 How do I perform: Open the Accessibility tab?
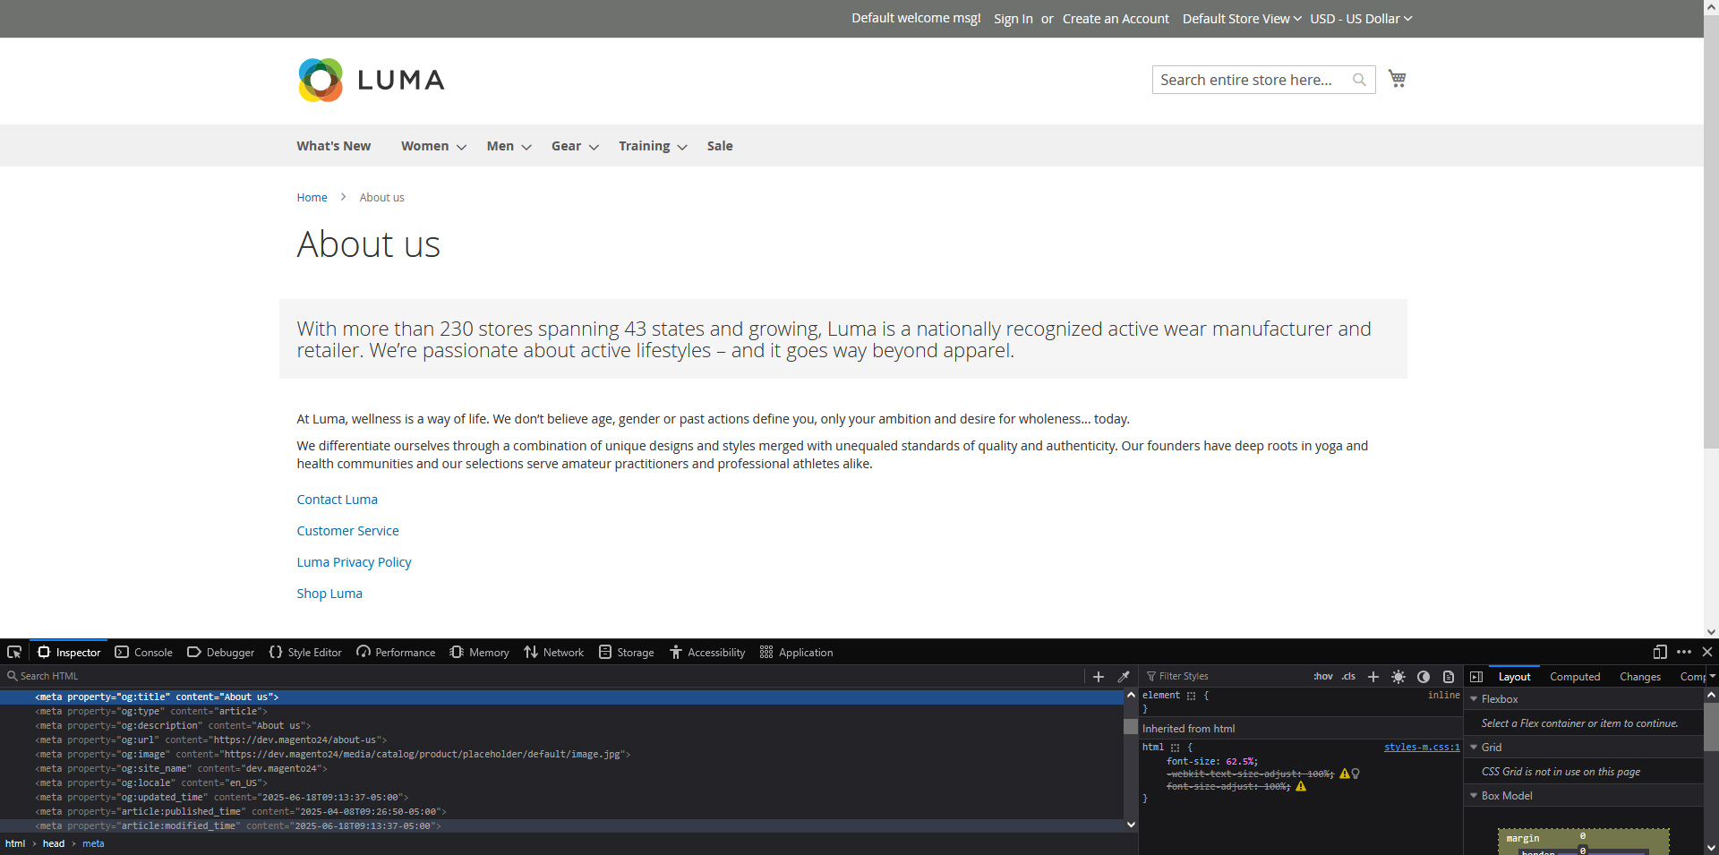coord(707,653)
